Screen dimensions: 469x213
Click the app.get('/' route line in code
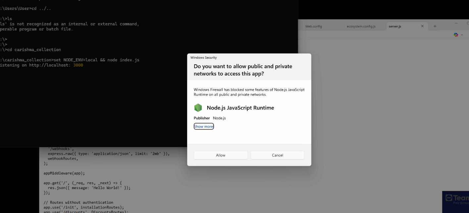click(x=83, y=183)
